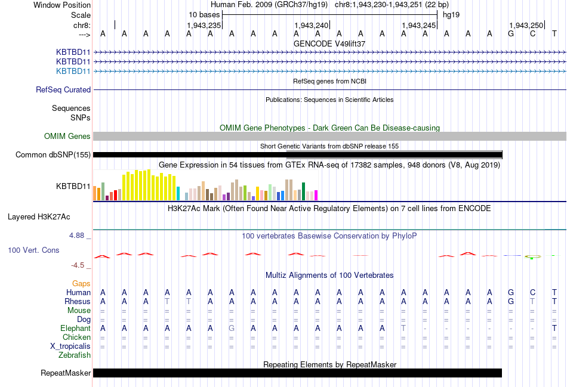Click the black RepeatMasker repeat bar

pyautogui.click(x=298, y=373)
